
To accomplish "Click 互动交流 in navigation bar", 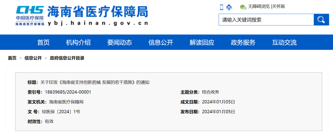I will click(284, 42).
